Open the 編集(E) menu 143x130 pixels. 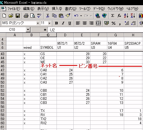[29, 9]
